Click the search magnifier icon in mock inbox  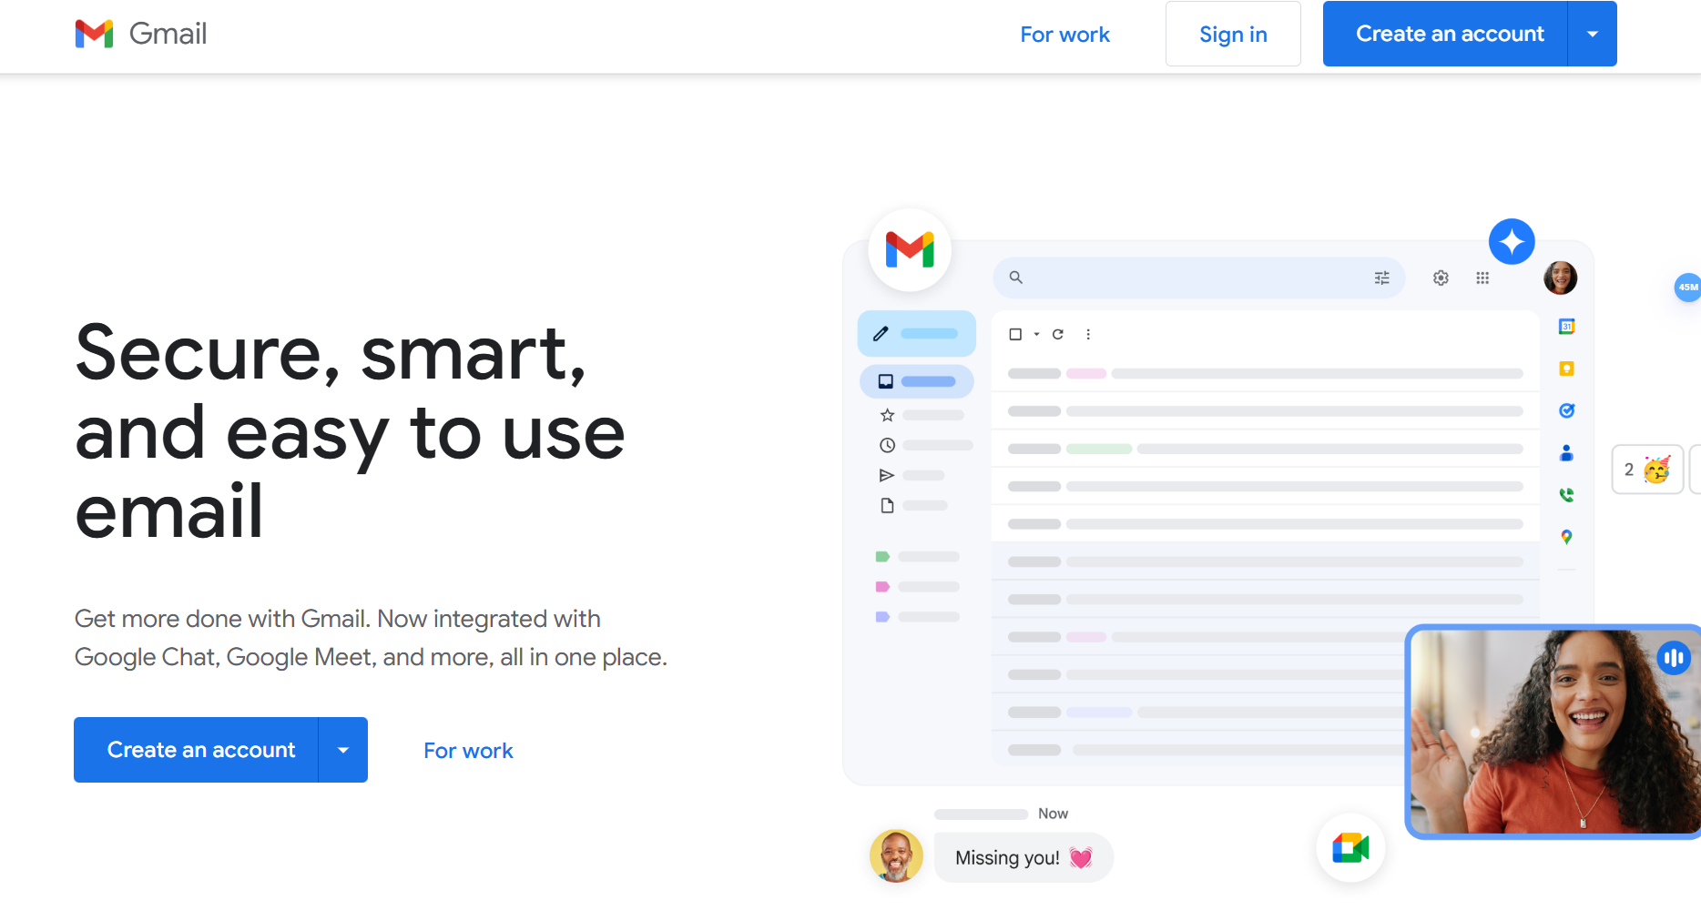coord(1016,278)
